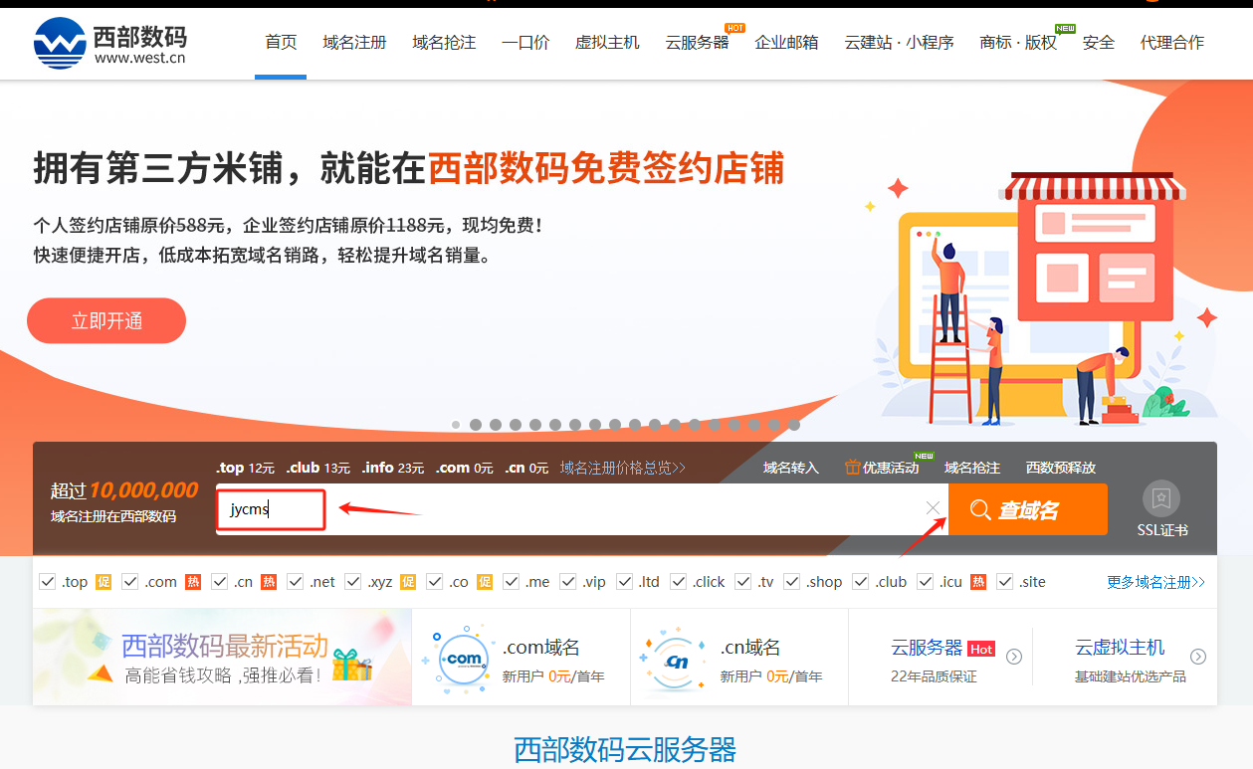Image resolution: width=1253 pixels, height=769 pixels.
Task: Open the .info 23元 price link
Action: (393, 468)
